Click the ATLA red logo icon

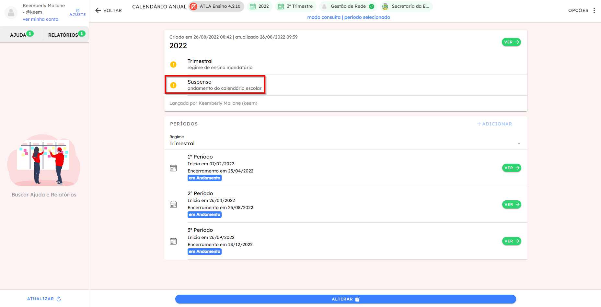pyautogui.click(x=193, y=6)
